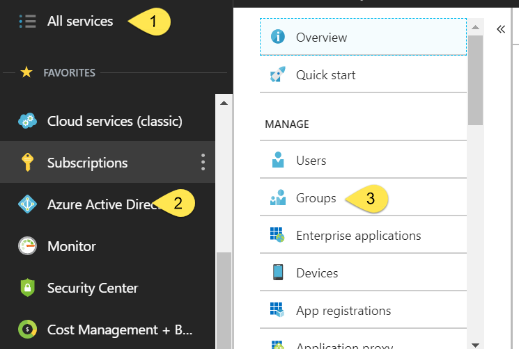The image size is (519, 349).
Task: Select the Enterprise applications grid icon
Action: click(x=277, y=236)
